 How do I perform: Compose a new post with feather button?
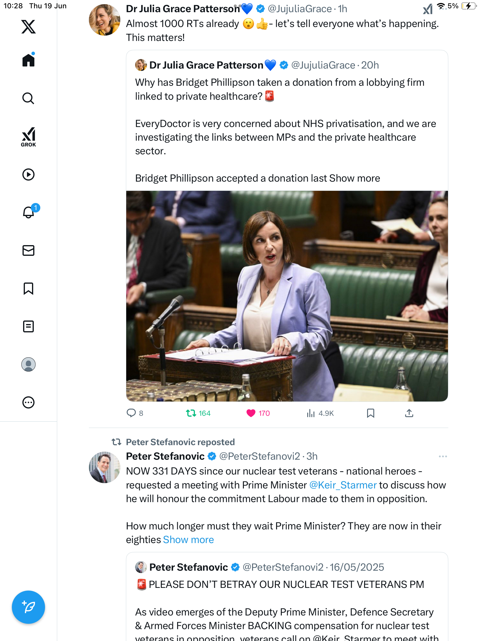(x=28, y=607)
